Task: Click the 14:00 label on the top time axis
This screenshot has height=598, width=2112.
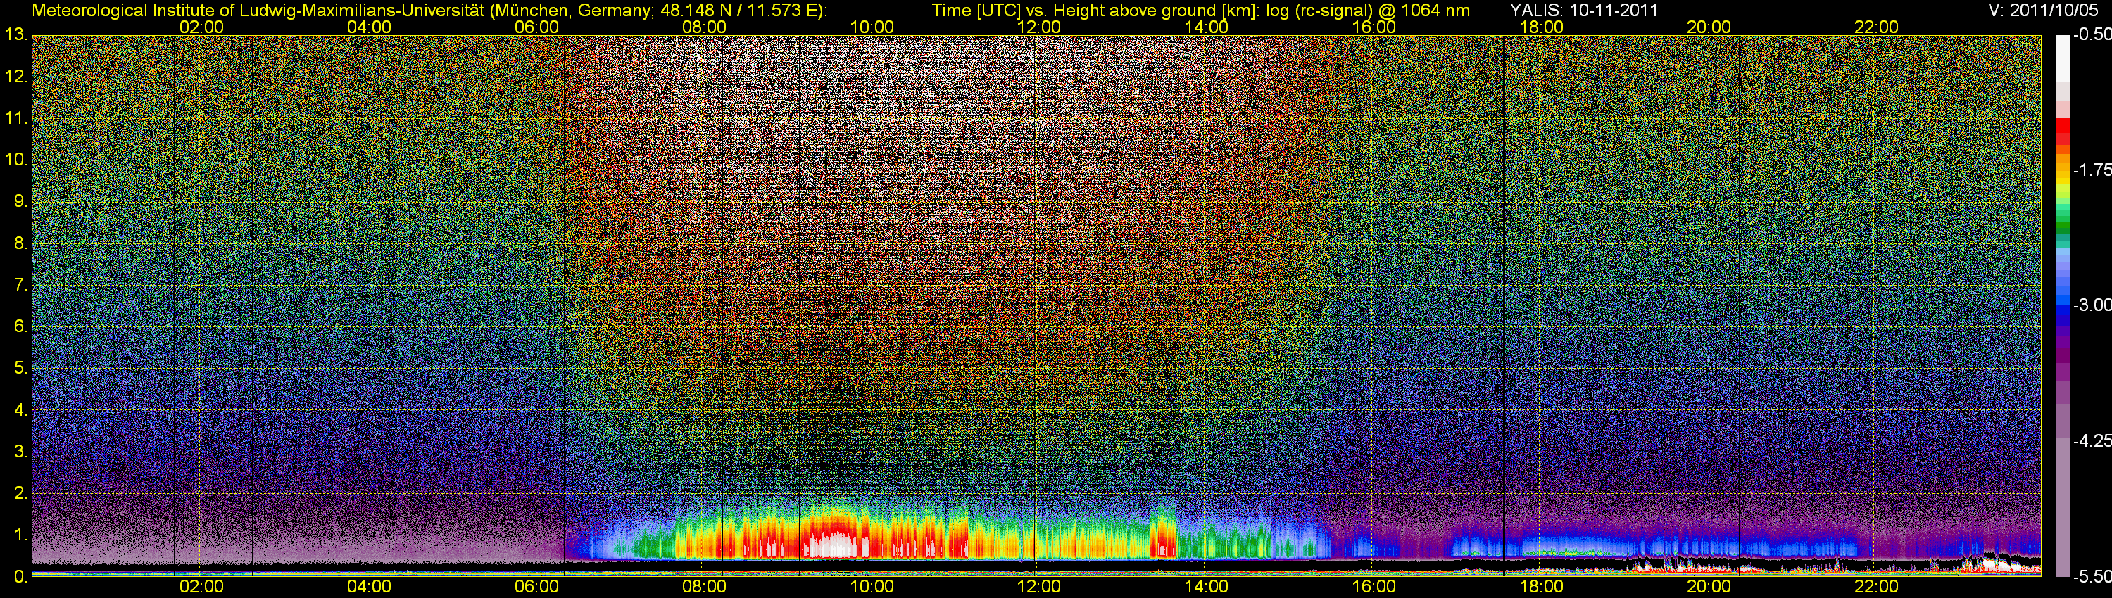Action: coord(1207,27)
